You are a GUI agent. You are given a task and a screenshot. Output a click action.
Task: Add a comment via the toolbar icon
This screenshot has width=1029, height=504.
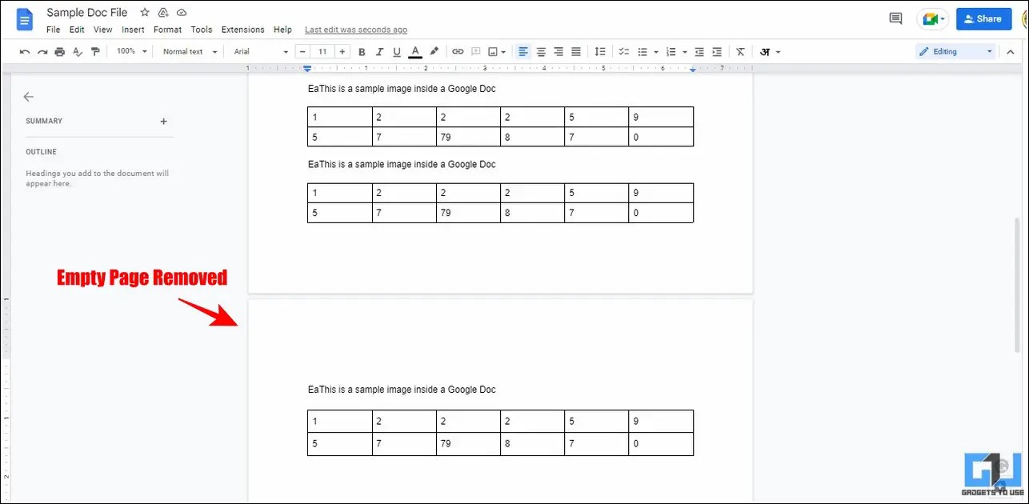coord(475,51)
